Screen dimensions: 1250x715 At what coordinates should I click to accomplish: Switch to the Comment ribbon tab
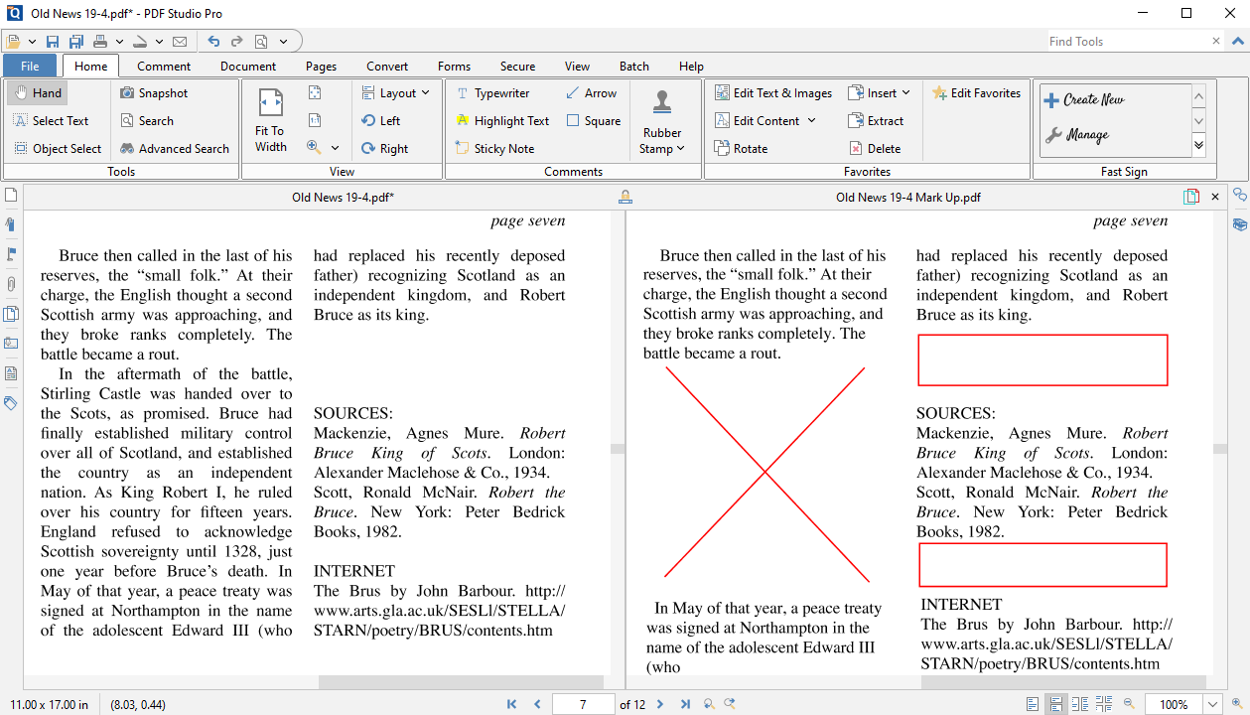click(x=163, y=66)
